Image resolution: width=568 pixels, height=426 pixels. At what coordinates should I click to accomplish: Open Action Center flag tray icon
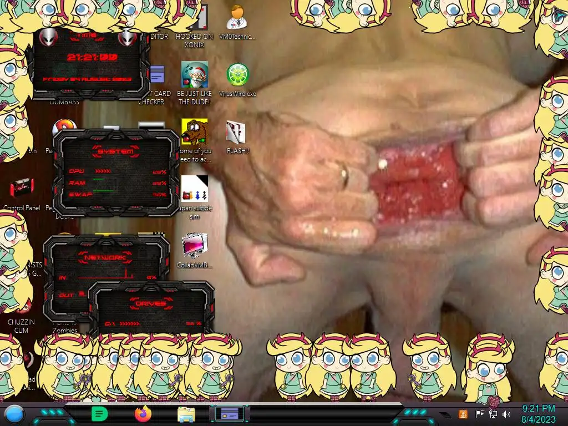[x=480, y=414]
